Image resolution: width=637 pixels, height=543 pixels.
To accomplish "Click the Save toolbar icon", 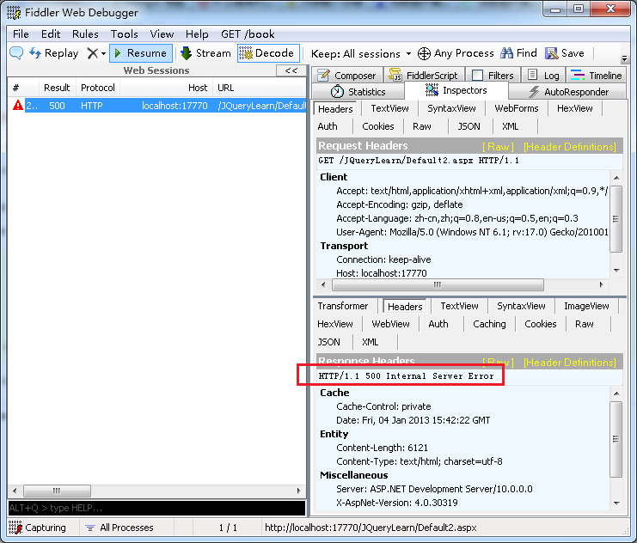I will point(551,53).
